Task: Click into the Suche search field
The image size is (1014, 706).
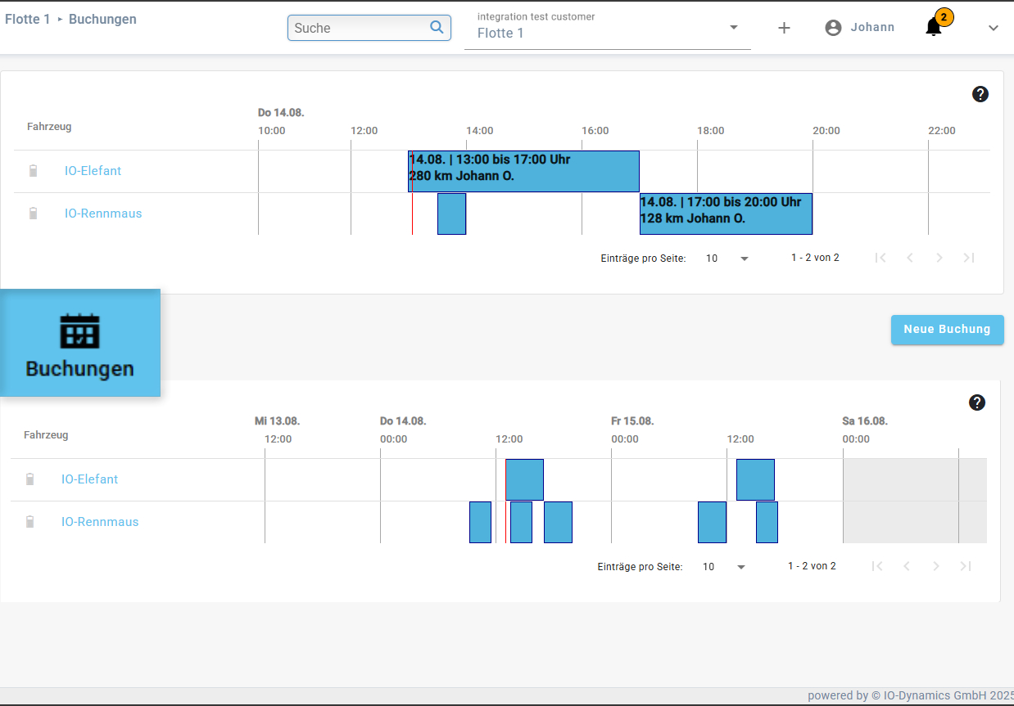Action: click(x=358, y=28)
